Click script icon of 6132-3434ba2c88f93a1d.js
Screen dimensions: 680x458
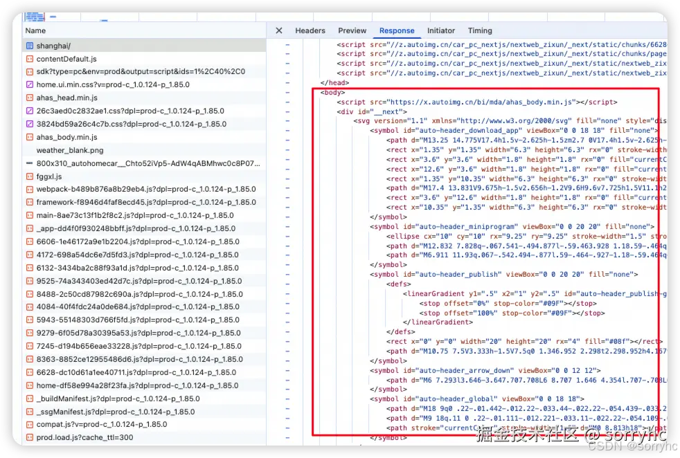pyautogui.click(x=30, y=268)
